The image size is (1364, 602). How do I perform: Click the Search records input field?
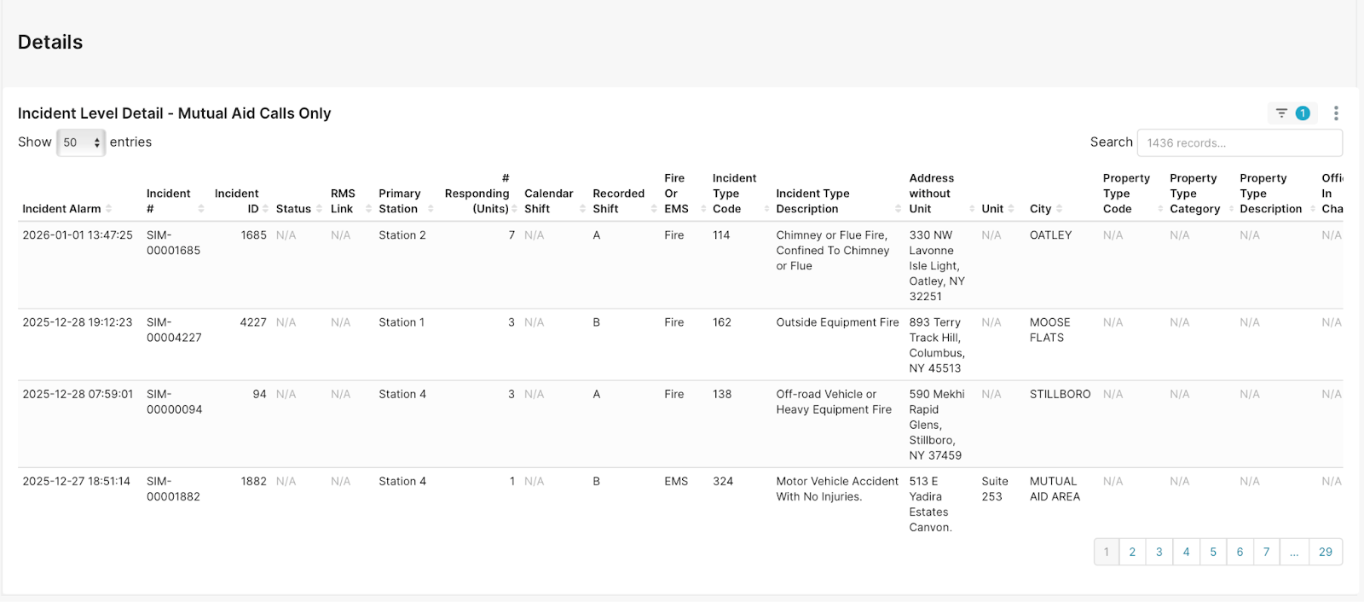(1240, 142)
